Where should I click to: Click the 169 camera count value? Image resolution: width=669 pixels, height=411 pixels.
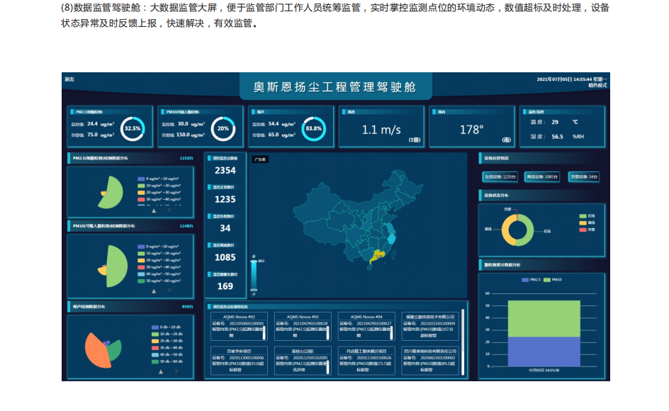[225, 287]
